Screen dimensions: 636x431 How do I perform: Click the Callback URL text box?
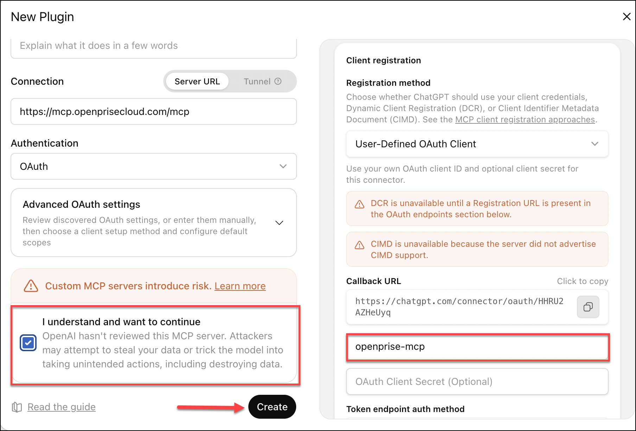click(477, 307)
